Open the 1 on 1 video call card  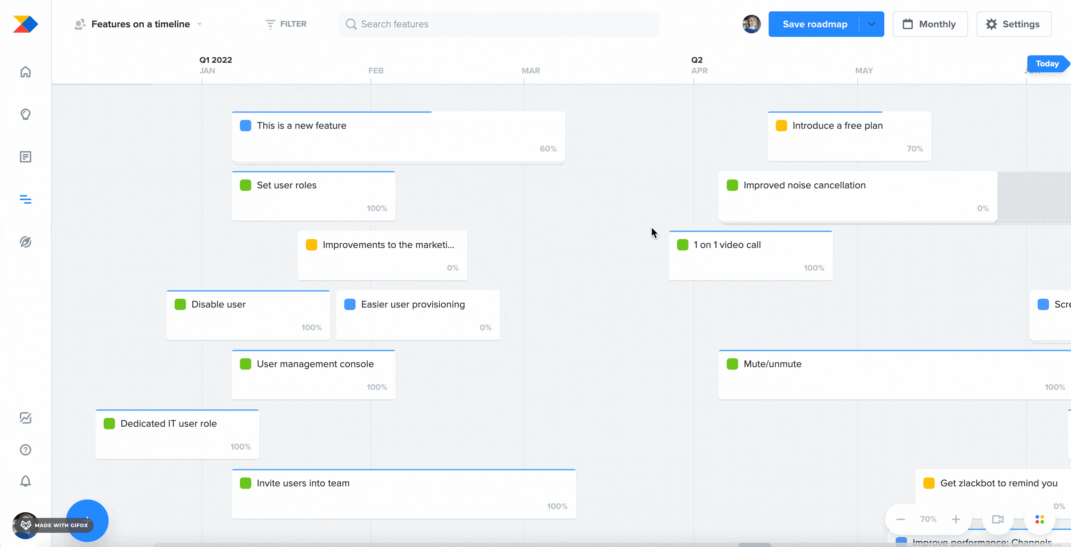click(751, 255)
